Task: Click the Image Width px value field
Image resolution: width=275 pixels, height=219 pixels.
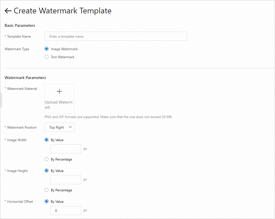Action: (65, 149)
